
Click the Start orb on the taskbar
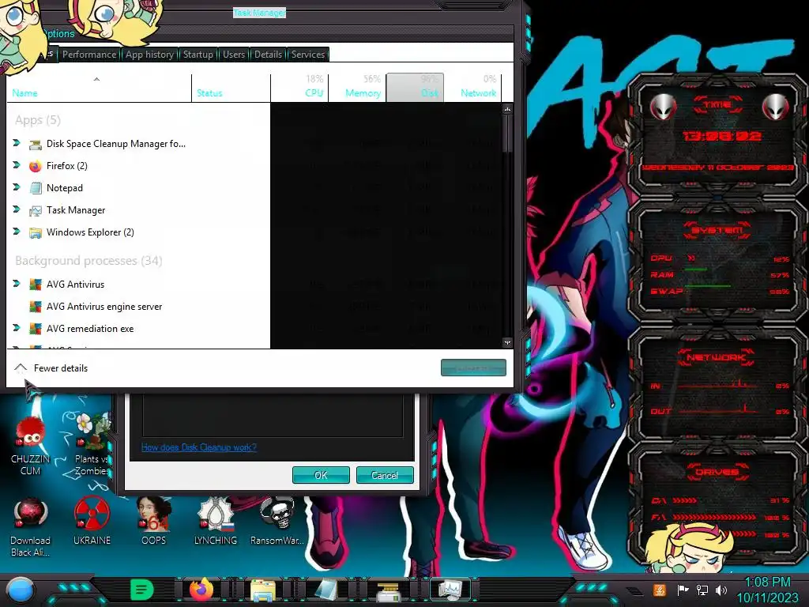21,590
